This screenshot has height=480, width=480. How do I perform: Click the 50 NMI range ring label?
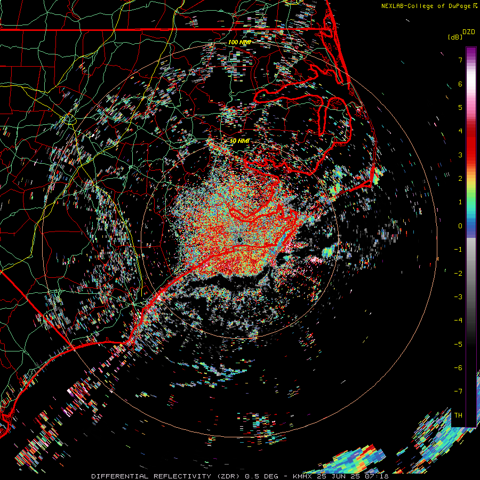tap(239, 141)
